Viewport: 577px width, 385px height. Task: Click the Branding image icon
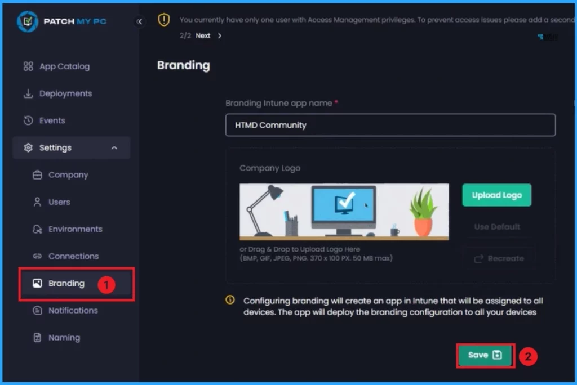coord(37,283)
